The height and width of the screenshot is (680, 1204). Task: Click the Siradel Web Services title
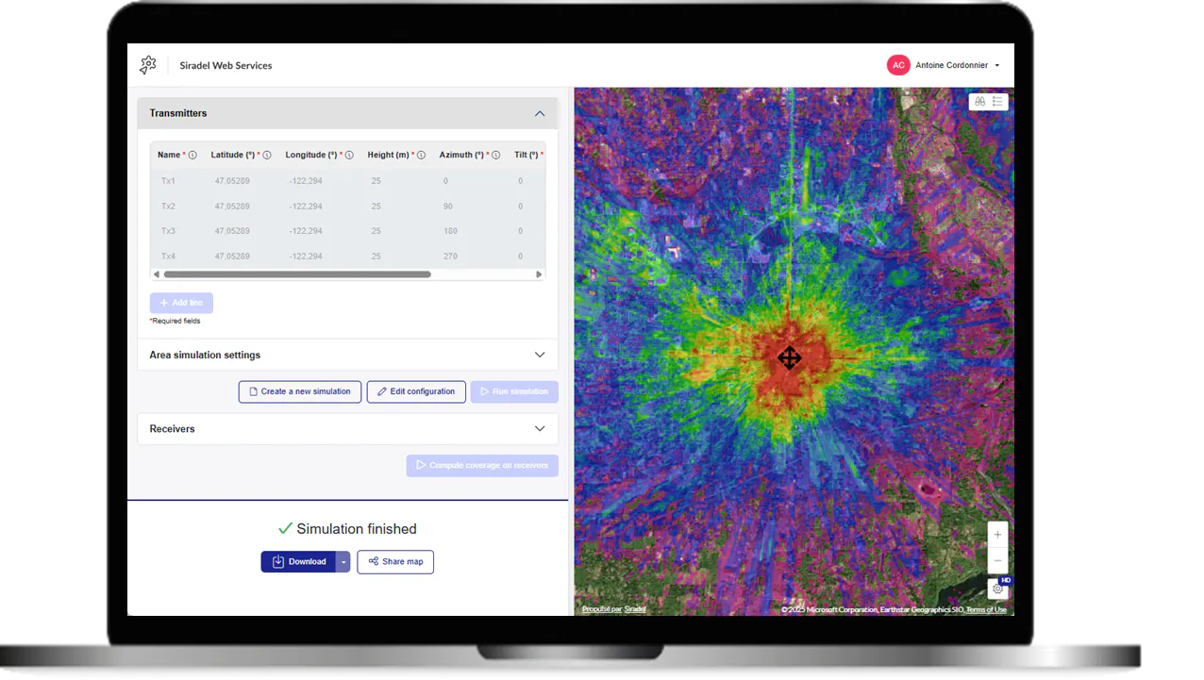pyautogui.click(x=226, y=66)
